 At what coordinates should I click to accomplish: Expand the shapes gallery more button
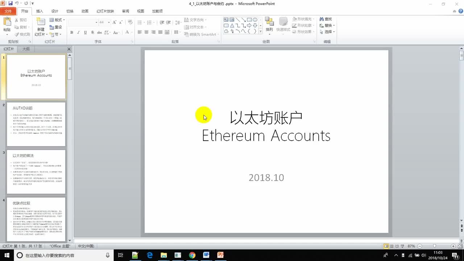pos(261,31)
